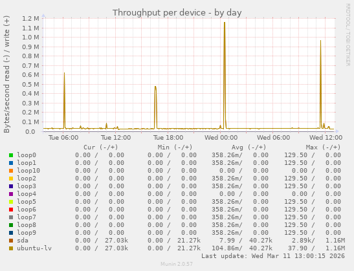
Task: Click the loop9 Max read value 129.50
Action: (296, 232)
